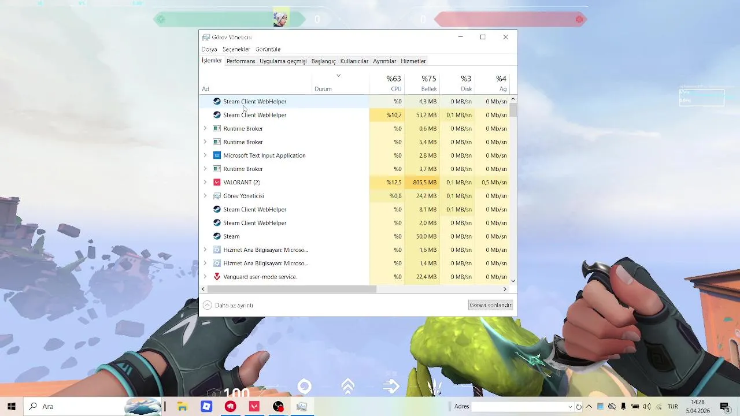The width and height of the screenshot is (740, 416).
Task: Open the Seçenekler menu
Action: (x=236, y=49)
